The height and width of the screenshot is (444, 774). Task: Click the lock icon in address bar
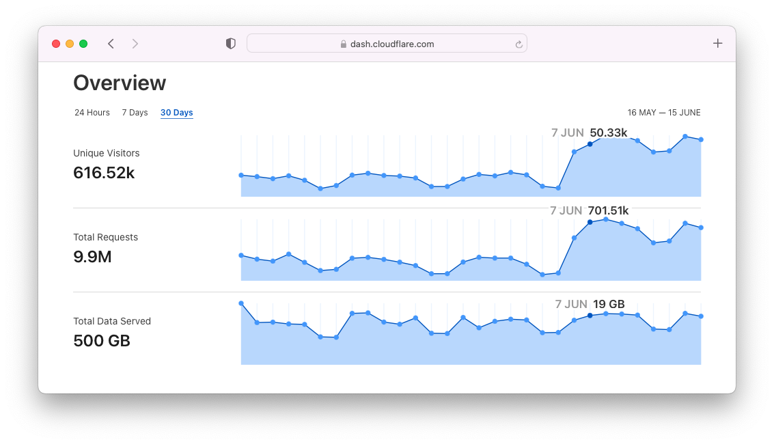click(343, 44)
